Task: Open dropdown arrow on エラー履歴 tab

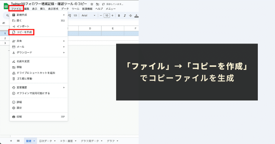Action: [x=76, y=141]
